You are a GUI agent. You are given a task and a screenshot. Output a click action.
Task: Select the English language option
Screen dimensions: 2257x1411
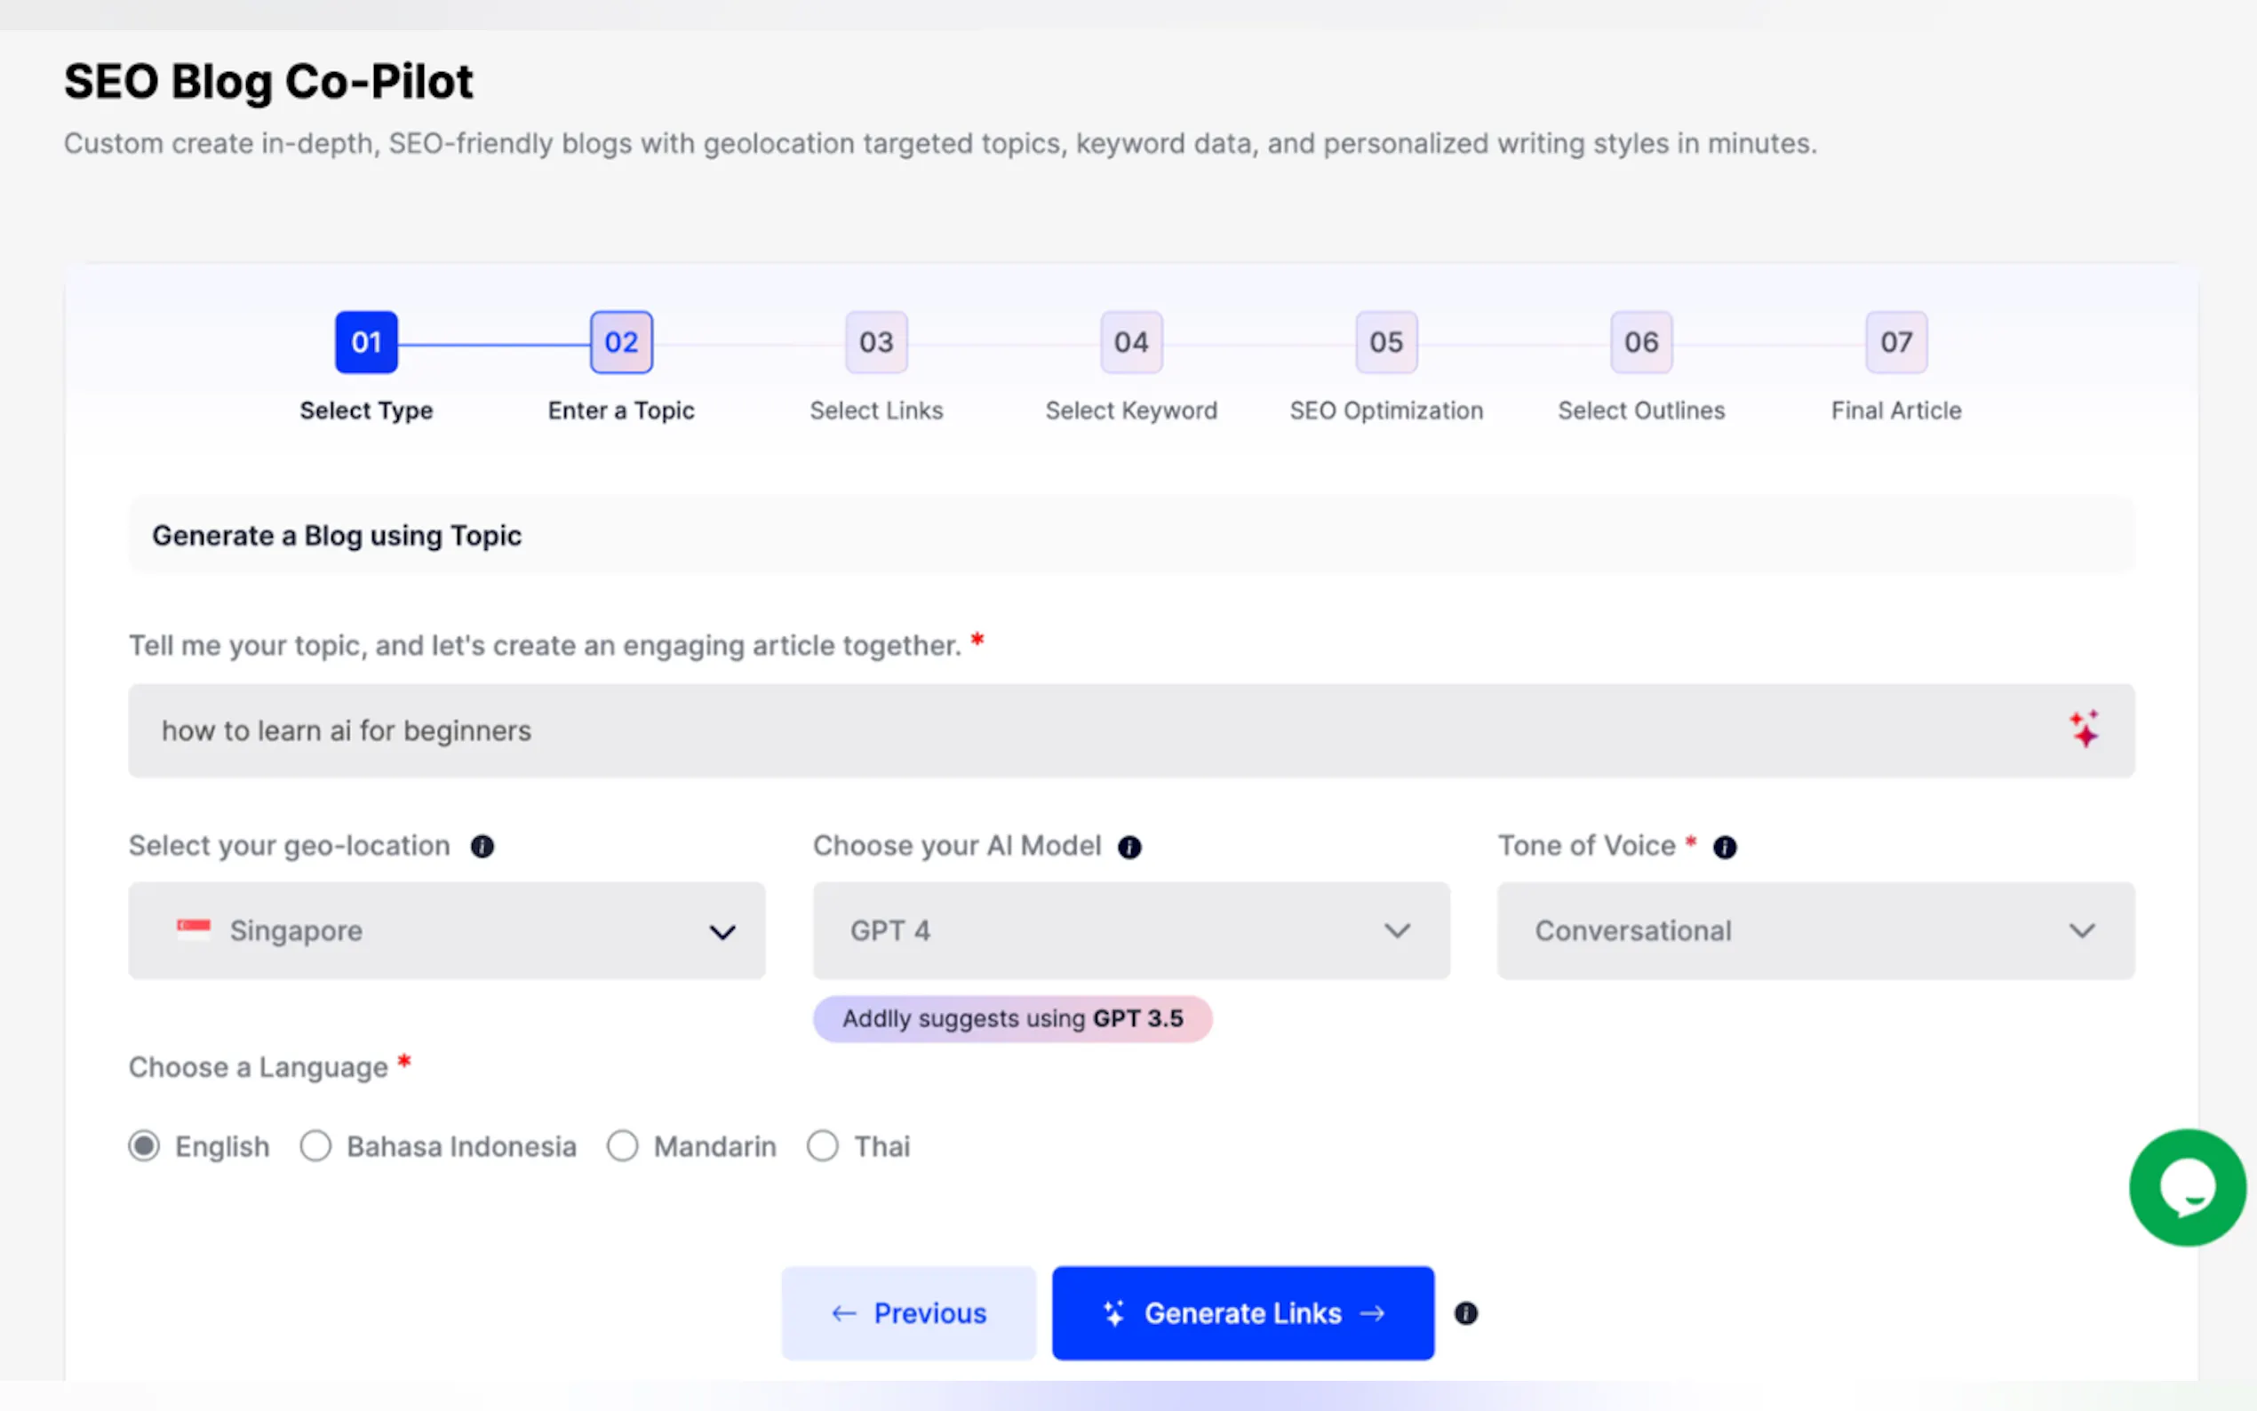pyautogui.click(x=145, y=1146)
